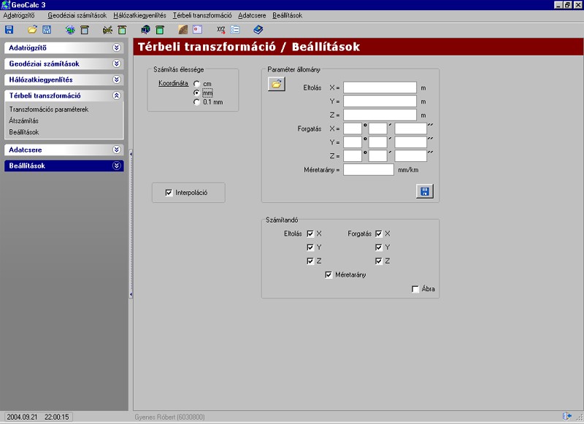This screenshot has width=584, height=424.
Task: Open the blue help book icon
Action: 258,29
